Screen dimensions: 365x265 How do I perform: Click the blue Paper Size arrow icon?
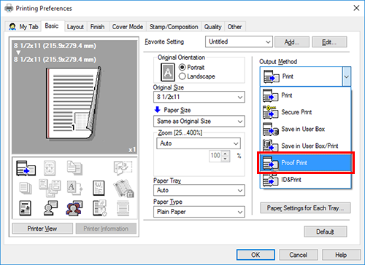158,110
